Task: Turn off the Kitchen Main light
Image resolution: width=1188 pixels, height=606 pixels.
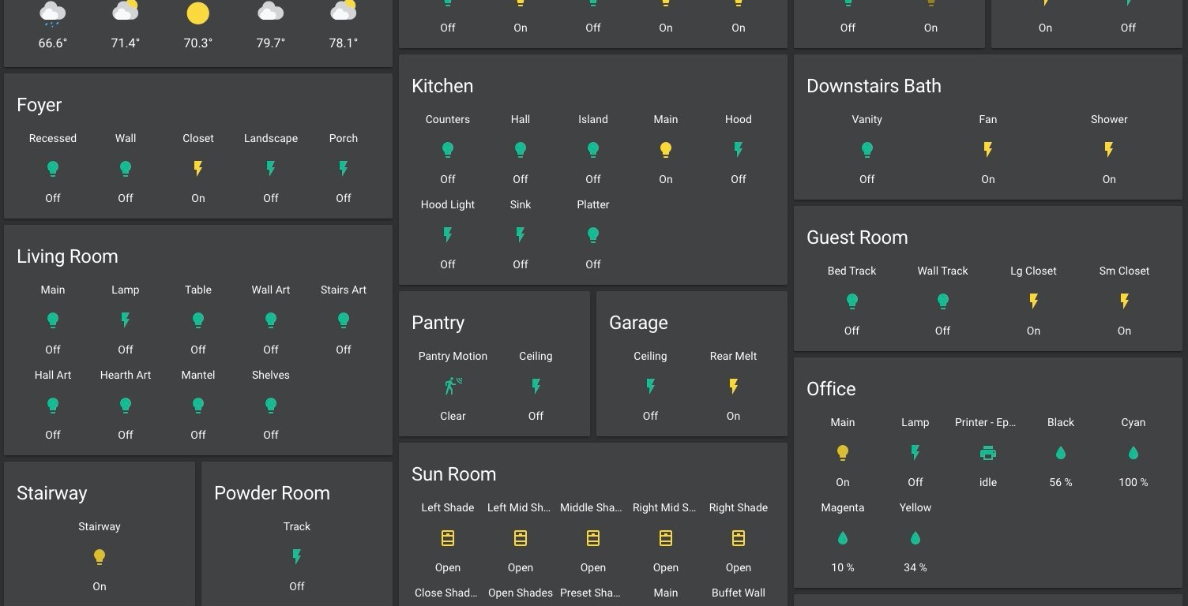Action: point(665,149)
